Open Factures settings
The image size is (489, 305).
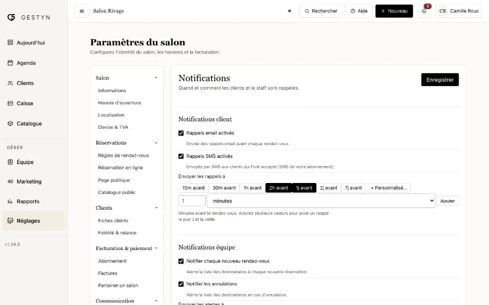pos(108,273)
